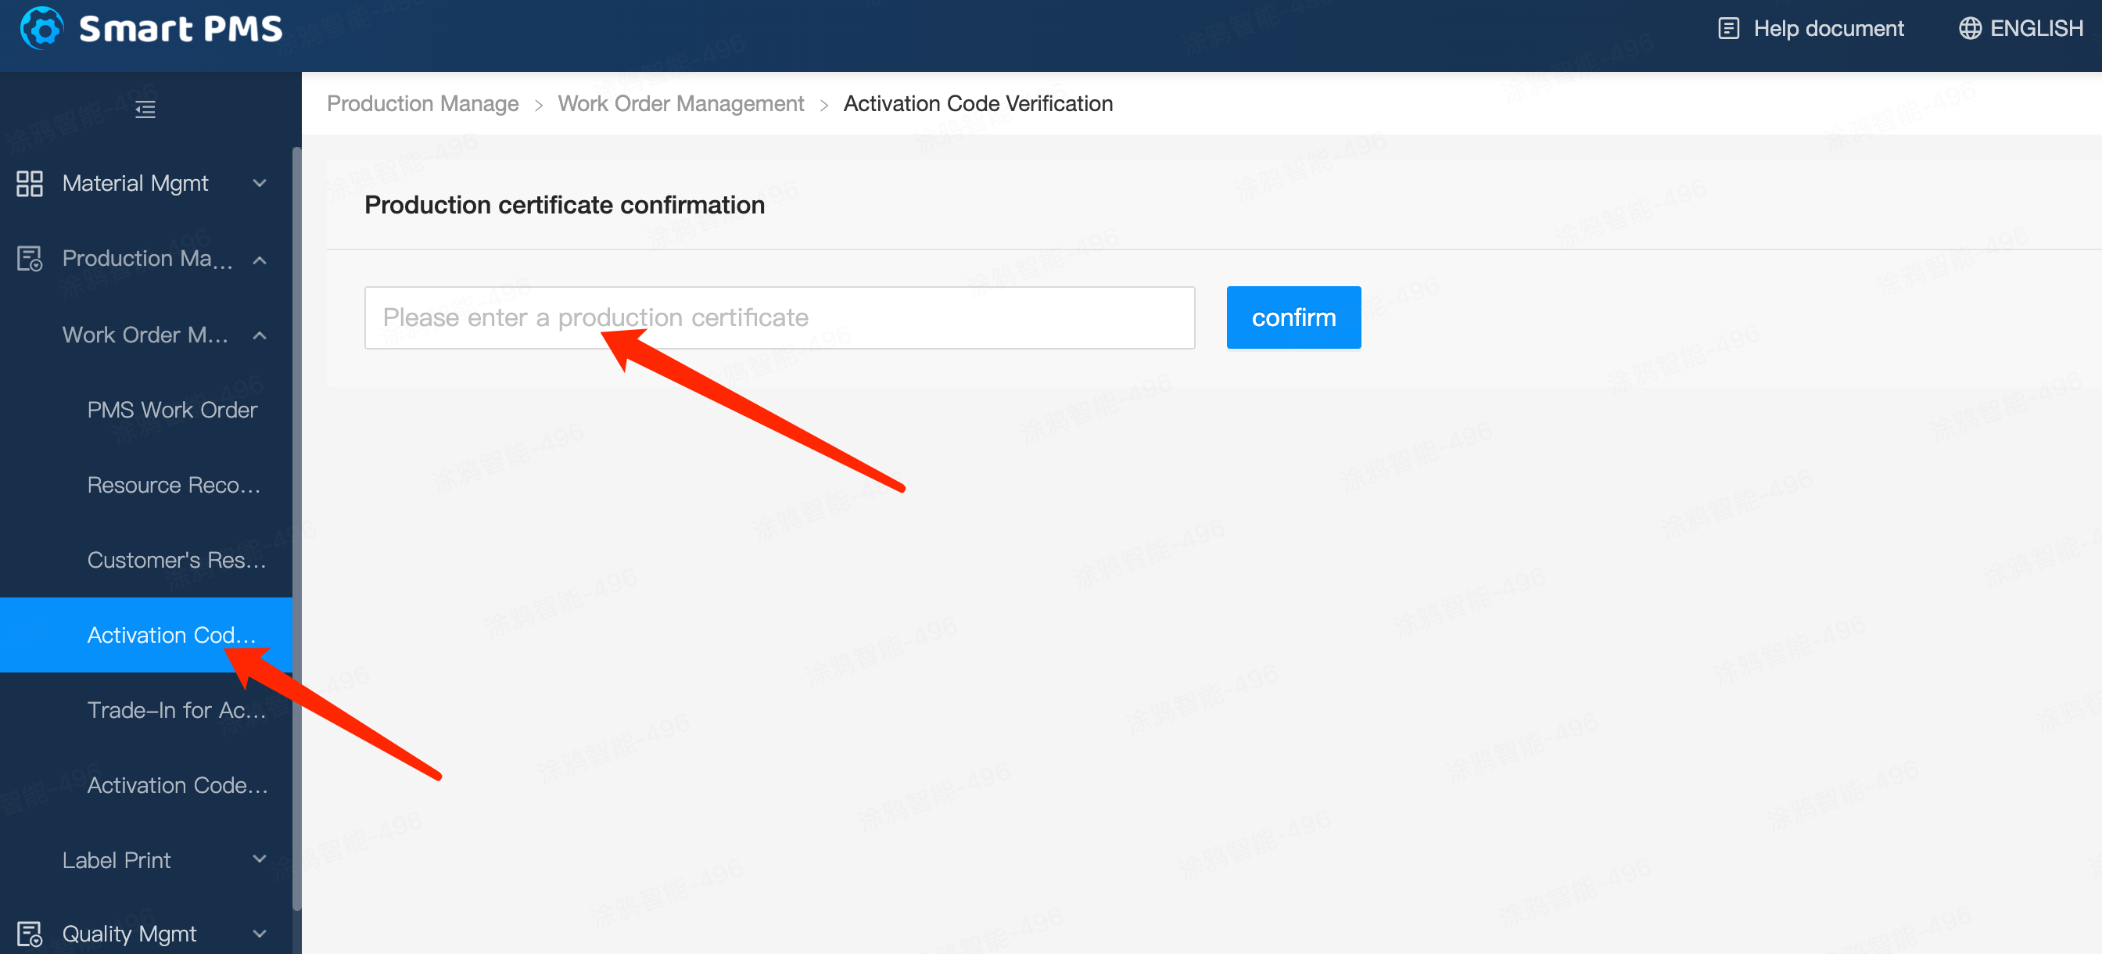This screenshot has height=954, width=2102.
Task: Click the globe language icon
Action: coord(1970,29)
